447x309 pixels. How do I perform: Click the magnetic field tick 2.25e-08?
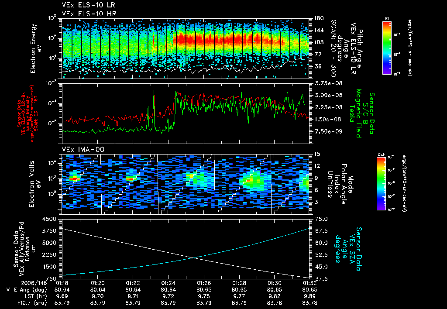(x=328, y=107)
